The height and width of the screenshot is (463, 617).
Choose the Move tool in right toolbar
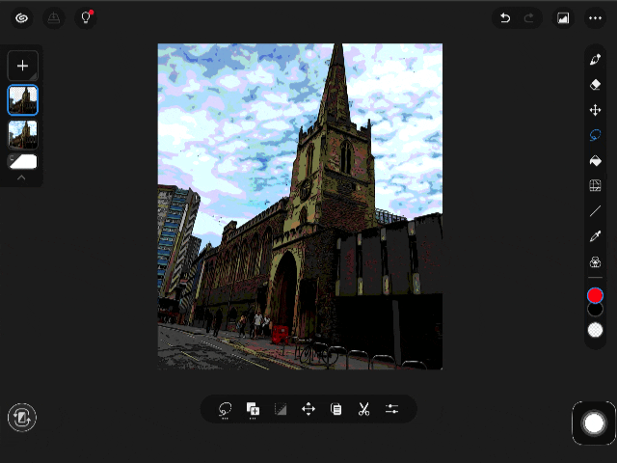tap(595, 110)
